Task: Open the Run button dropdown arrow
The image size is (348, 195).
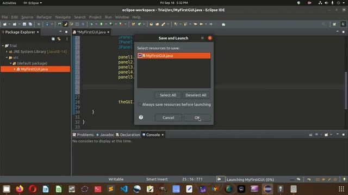Action: pyautogui.click(x=105, y=24)
